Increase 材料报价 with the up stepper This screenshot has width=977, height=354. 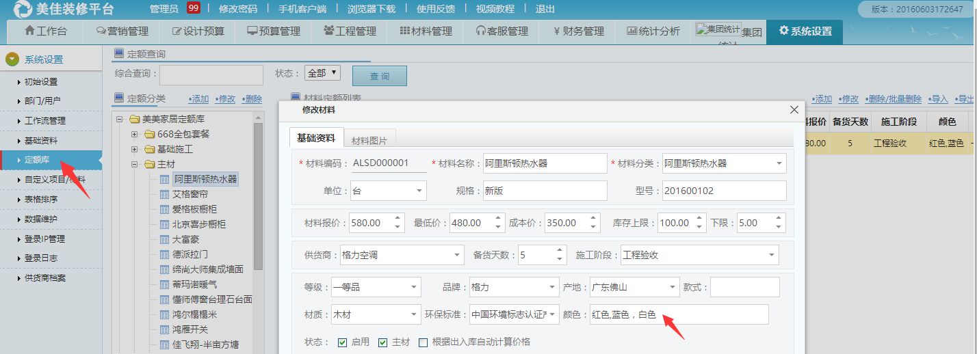coord(398,219)
